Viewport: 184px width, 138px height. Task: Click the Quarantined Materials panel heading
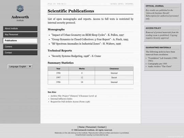158,47
